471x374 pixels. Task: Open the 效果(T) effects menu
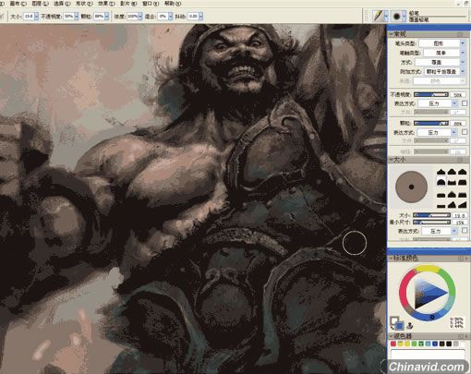106,4
